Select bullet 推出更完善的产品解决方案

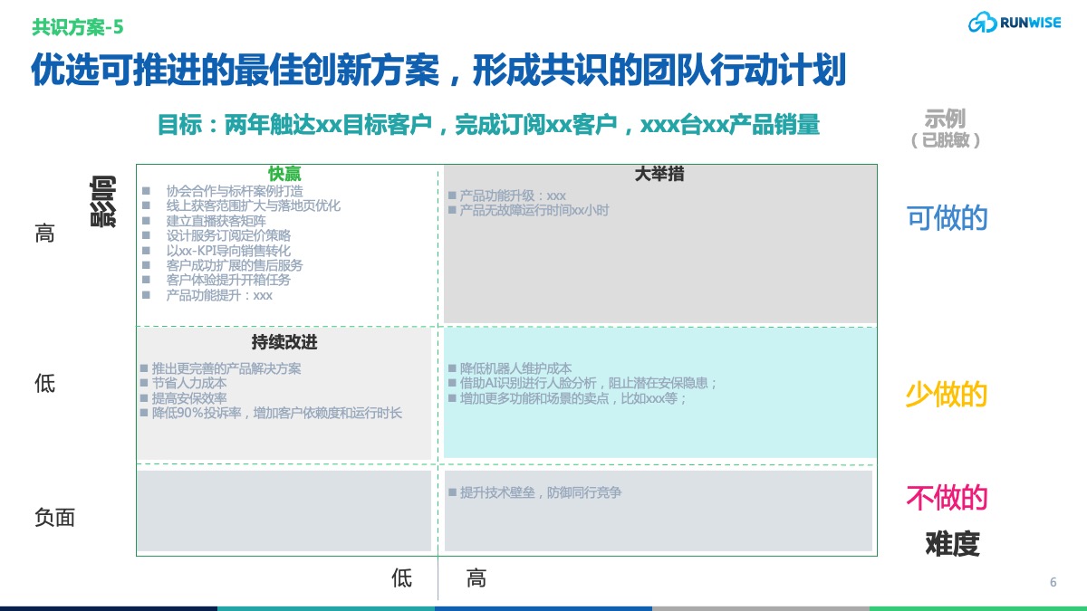[x=226, y=369]
